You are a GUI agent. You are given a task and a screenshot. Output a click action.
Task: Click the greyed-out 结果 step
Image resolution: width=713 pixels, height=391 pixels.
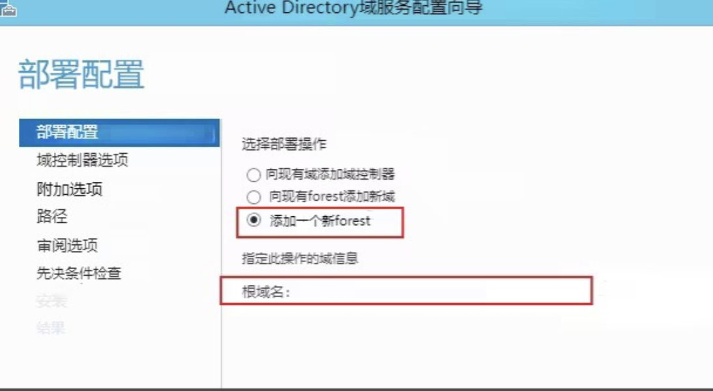point(51,328)
